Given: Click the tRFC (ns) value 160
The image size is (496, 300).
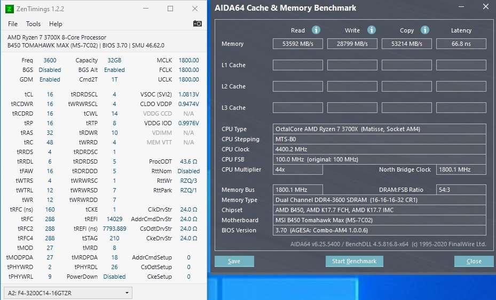Looking at the screenshot, I should point(50,209).
